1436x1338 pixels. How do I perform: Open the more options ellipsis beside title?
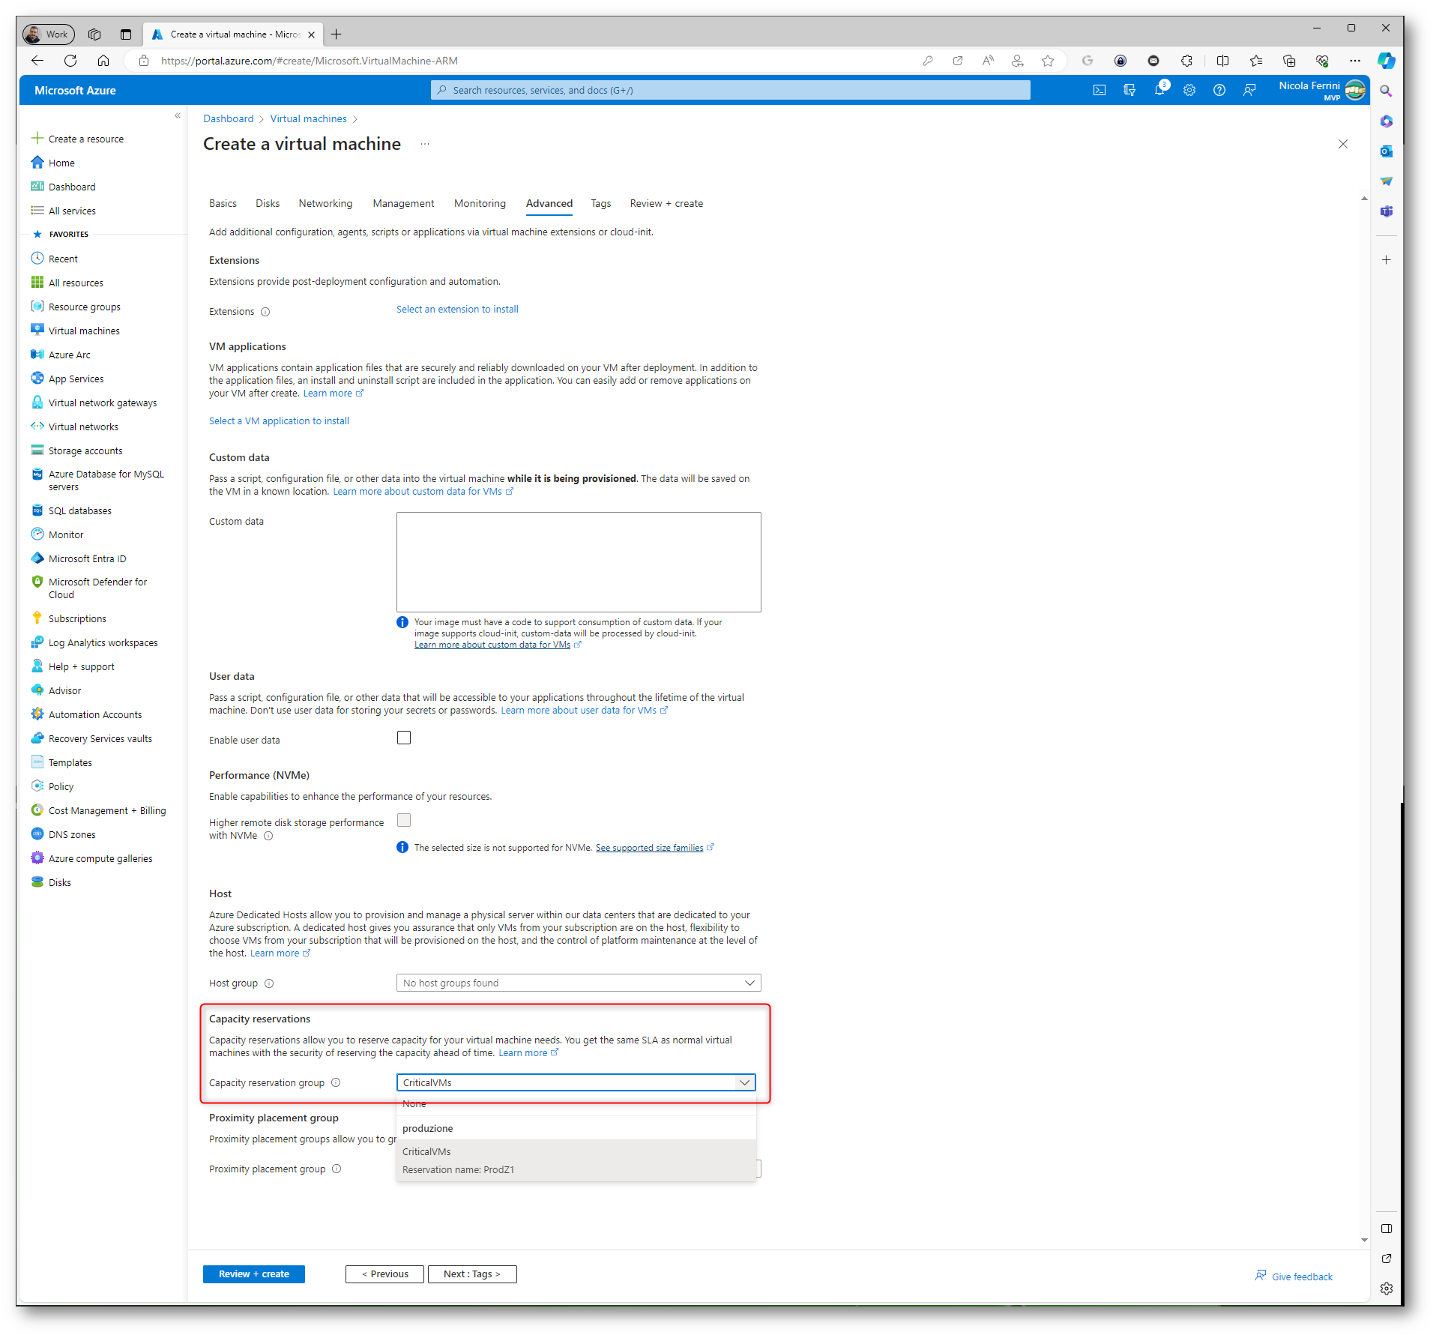425,144
